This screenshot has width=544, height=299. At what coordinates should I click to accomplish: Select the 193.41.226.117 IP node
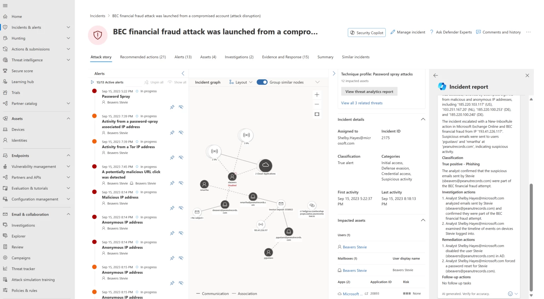point(261,224)
